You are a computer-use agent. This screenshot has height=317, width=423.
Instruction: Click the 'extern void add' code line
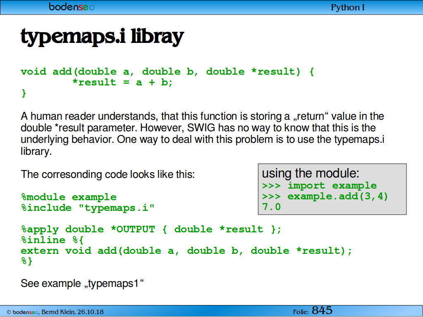[186, 251]
